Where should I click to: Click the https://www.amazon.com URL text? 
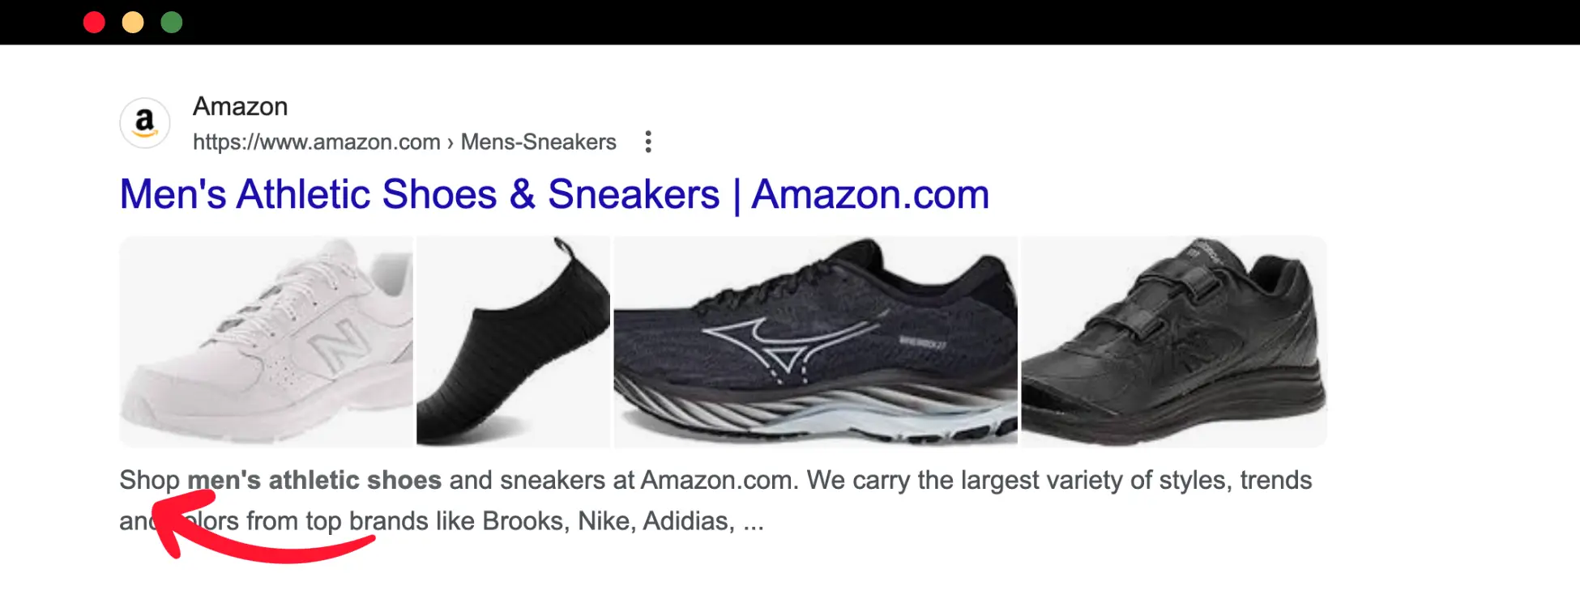coord(317,142)
